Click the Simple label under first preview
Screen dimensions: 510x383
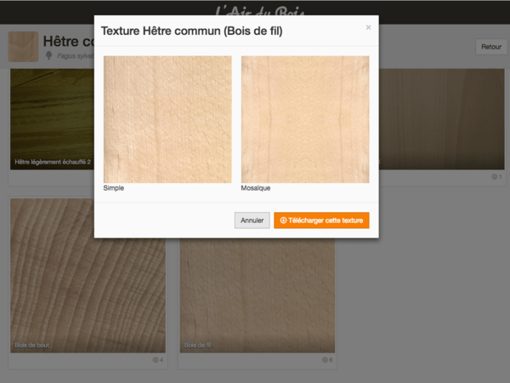114,188
